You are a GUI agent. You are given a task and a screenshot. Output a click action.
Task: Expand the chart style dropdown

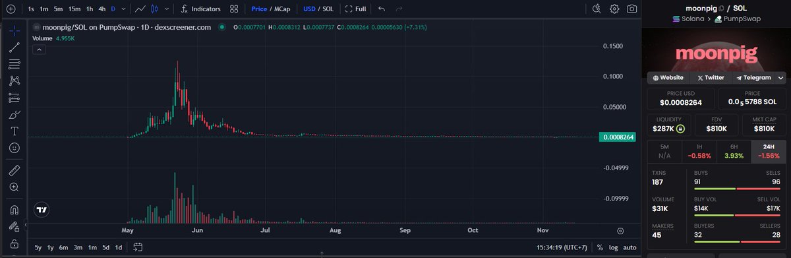click(166, 9)
